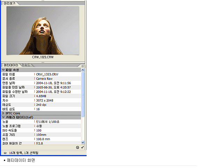Open the metadata panel flyout menu arrow

(x=82, y=66)
